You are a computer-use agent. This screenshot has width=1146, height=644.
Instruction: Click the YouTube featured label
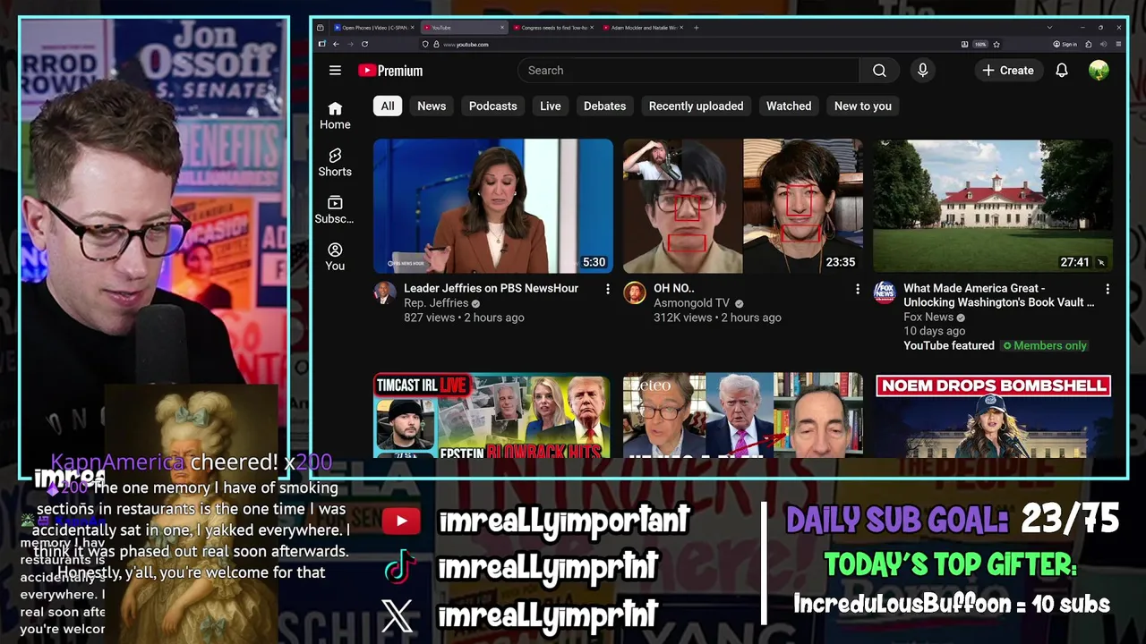point(949,345)
